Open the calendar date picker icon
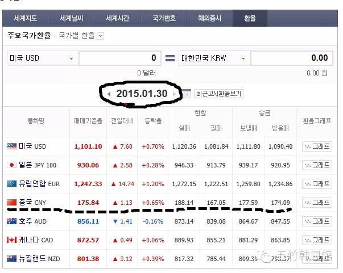 185,93
